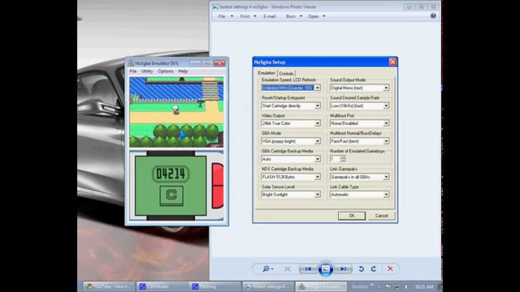Expand NDS Cartridge Backup Media dropdown
The width and height of the screenshot is (520, 292).
tap(317, 177)
